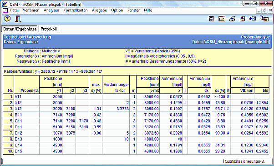Select sample id C11 cell
274x166 pixels.
(26, 121)
